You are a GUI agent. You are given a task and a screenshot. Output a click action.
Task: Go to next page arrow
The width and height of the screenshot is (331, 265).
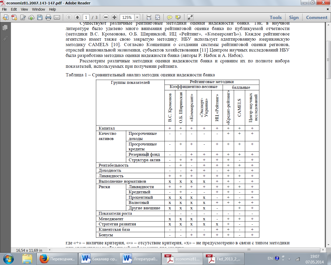click(x=77, y=17)
